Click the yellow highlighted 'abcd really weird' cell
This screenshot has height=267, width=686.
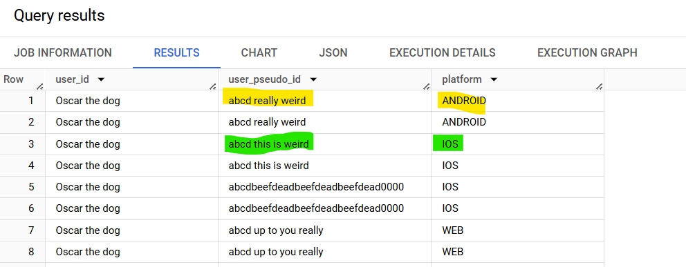[324, 101]
